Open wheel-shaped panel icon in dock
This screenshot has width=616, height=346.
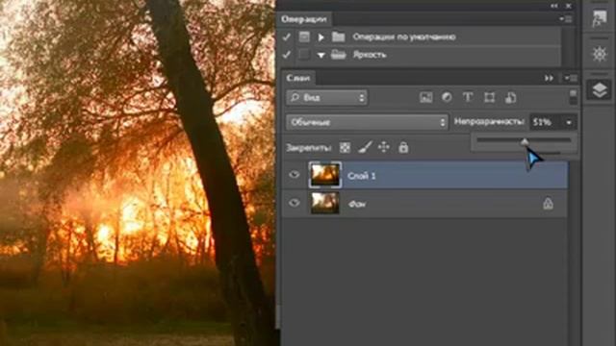pyautogui.click(x=600, y=54)
